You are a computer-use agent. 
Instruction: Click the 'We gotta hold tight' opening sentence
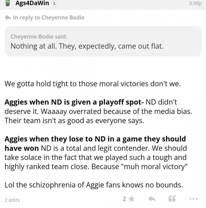pos(92,84)
